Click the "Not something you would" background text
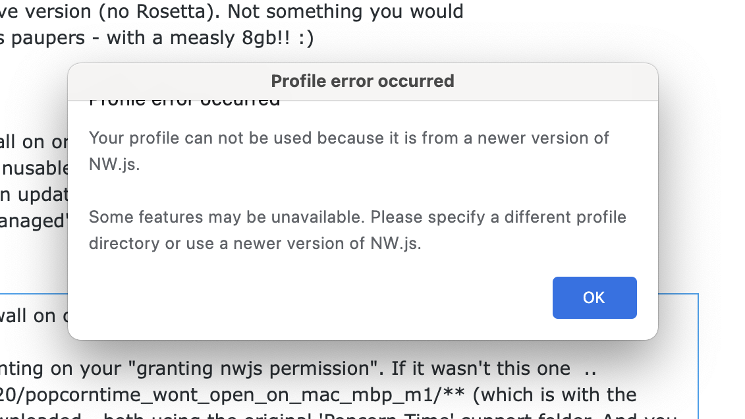This screenshot has width=745, height=419. tap(345, 11)
